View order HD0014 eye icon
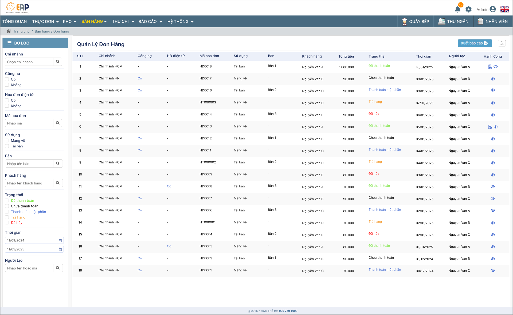The height and width of the screenshot is (315, 513). tap(493, 115)
